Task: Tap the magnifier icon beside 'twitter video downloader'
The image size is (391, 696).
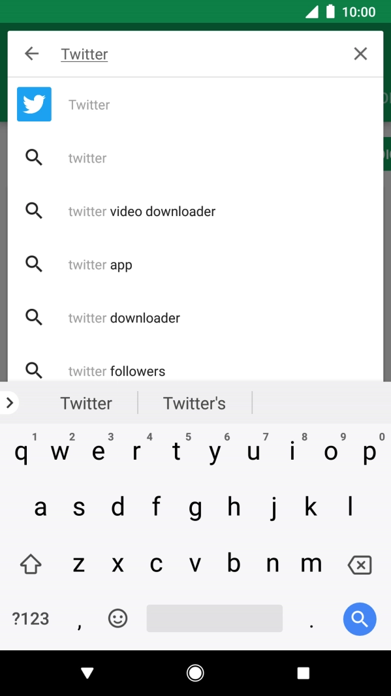Action: tap(34, 210)
